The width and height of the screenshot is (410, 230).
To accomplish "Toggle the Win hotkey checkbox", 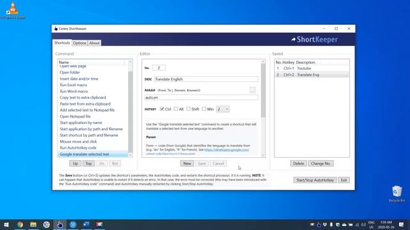I will click(204, 109).
